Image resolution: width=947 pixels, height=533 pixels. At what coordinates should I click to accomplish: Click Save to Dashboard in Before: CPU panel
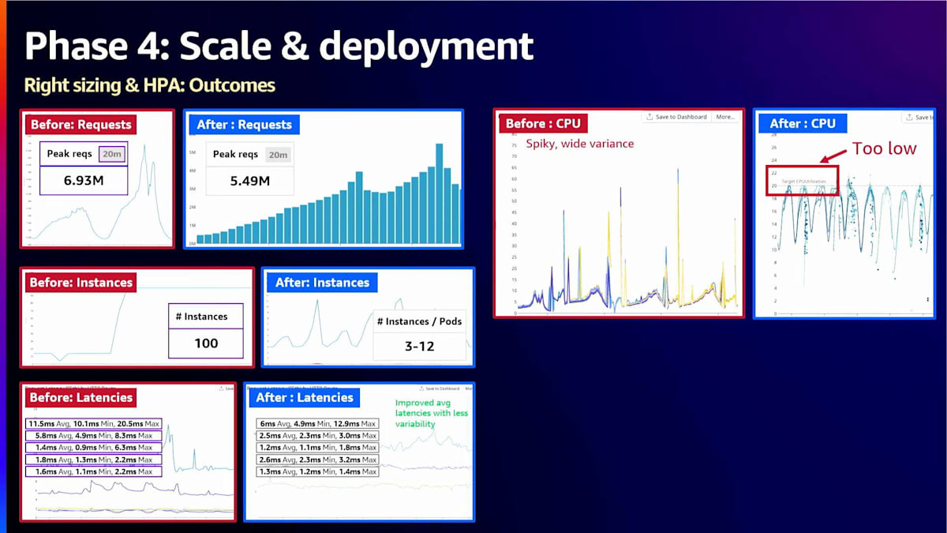[x=676, y=117]
